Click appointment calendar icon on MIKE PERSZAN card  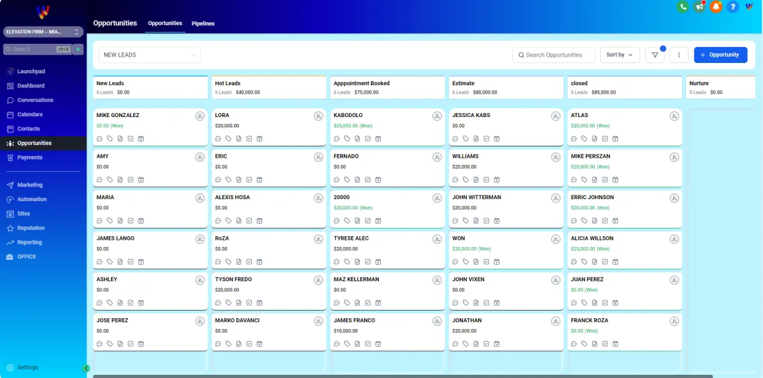click(615, 179)
